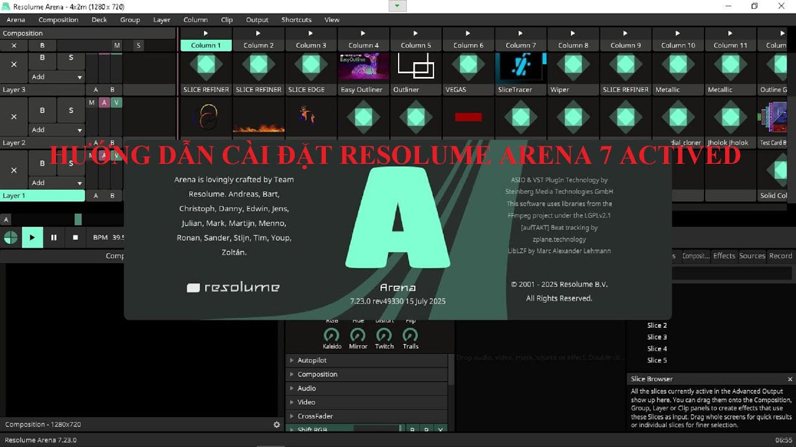
Task: Open the Shortcuts menu
Action: point(297,20)
